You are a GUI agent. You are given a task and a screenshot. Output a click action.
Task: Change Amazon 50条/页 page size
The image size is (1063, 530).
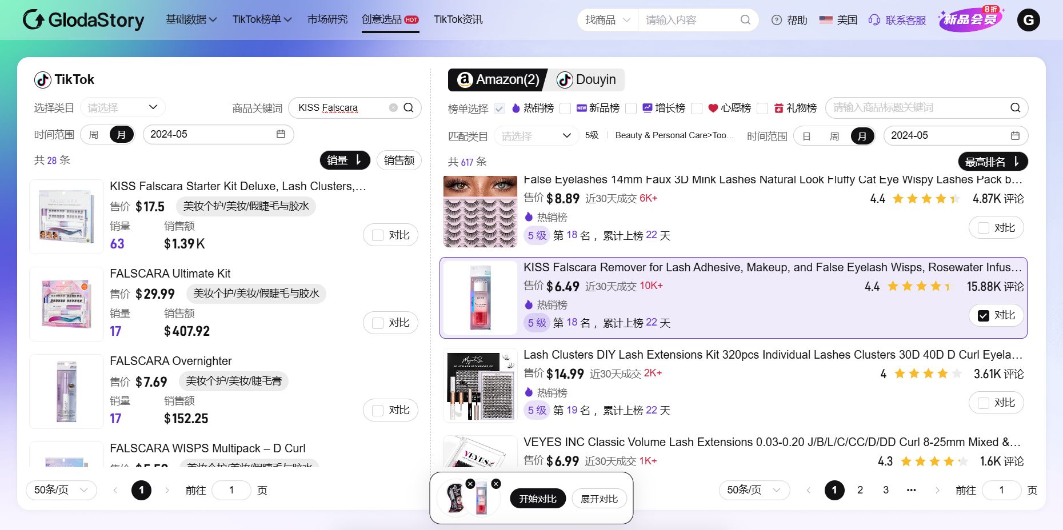tap(754, 490)
